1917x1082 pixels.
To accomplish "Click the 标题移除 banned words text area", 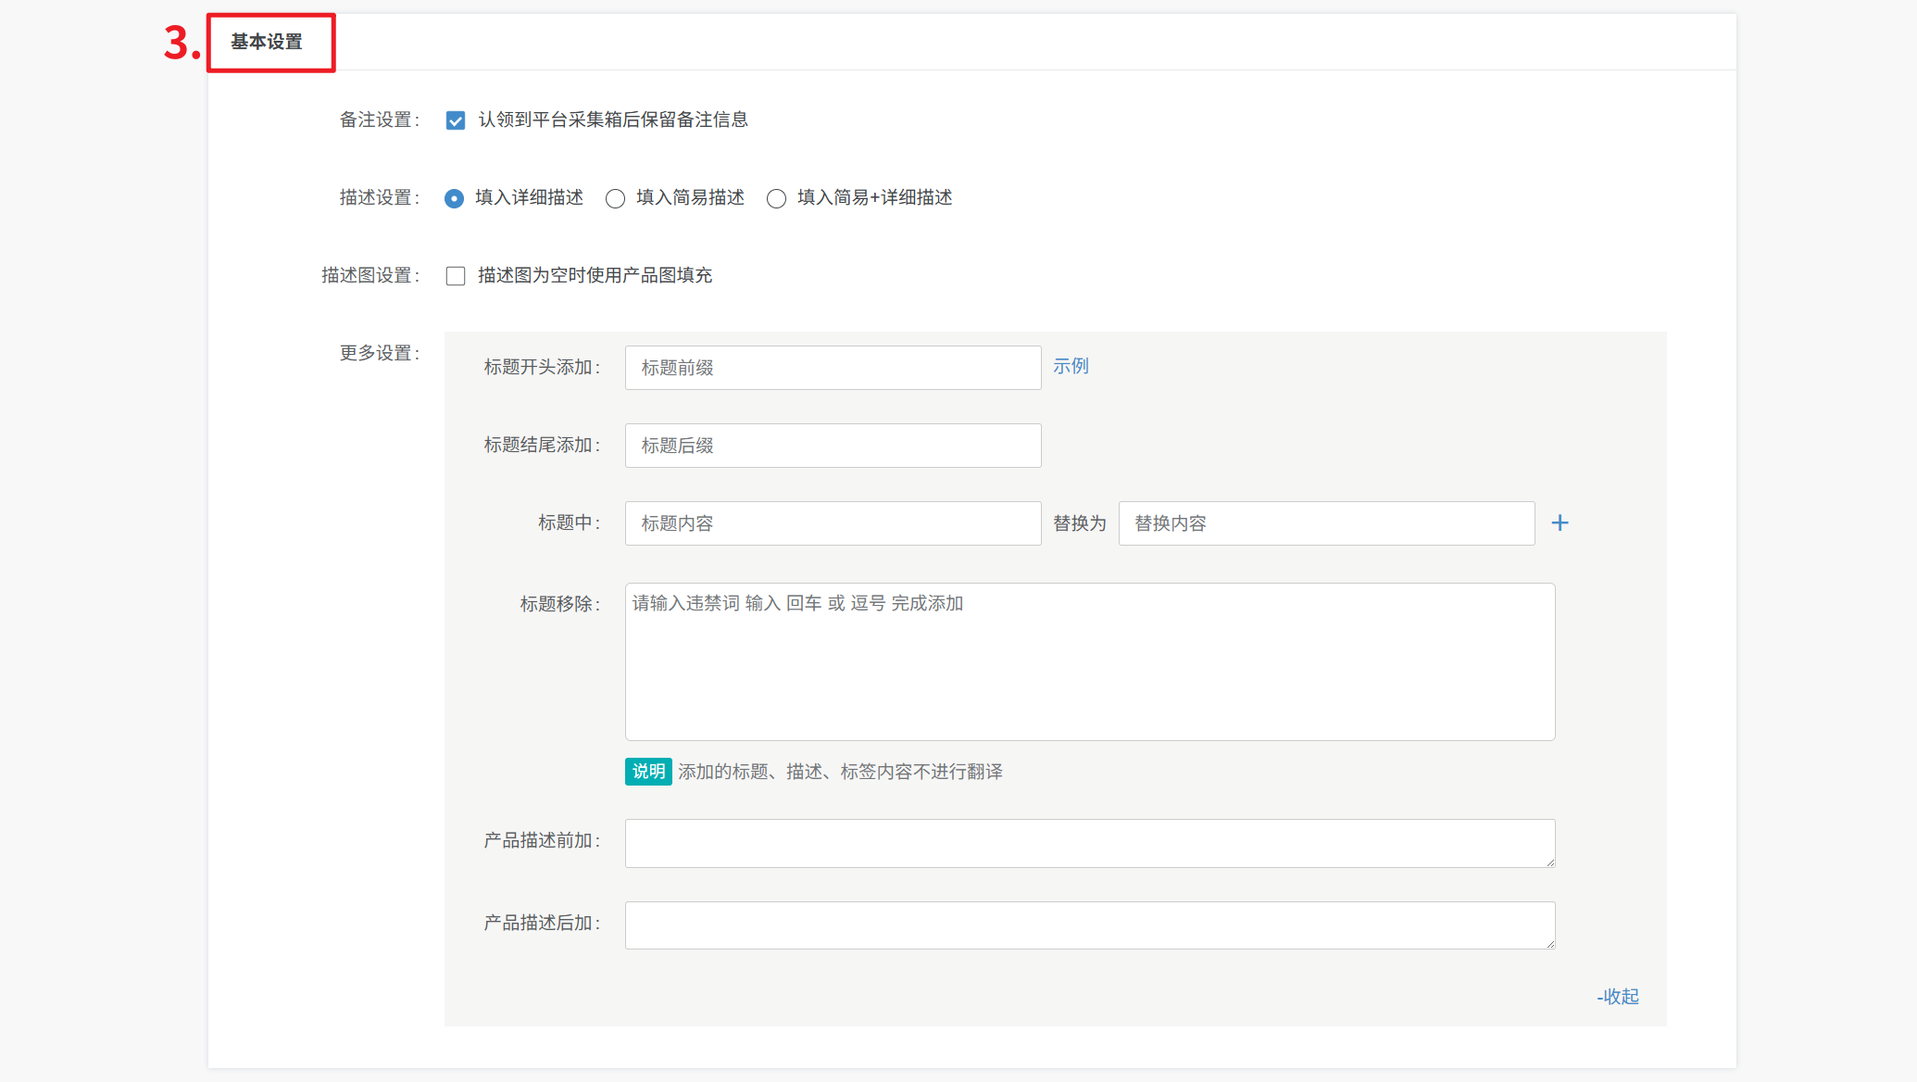I will coord(1089,661).
